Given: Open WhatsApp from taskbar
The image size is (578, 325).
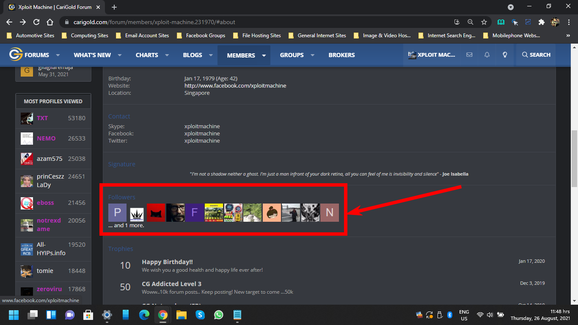Looking at the screenshot, I should [x=218, y=315].
